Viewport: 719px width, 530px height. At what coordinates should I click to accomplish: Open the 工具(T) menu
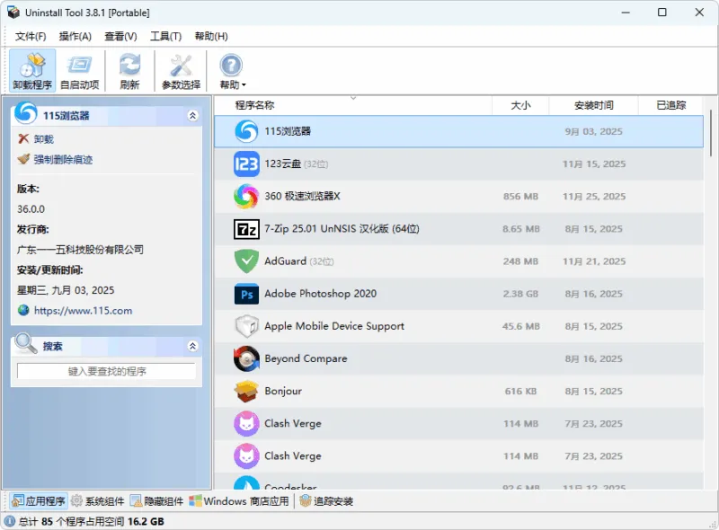[x=165, y=36]
